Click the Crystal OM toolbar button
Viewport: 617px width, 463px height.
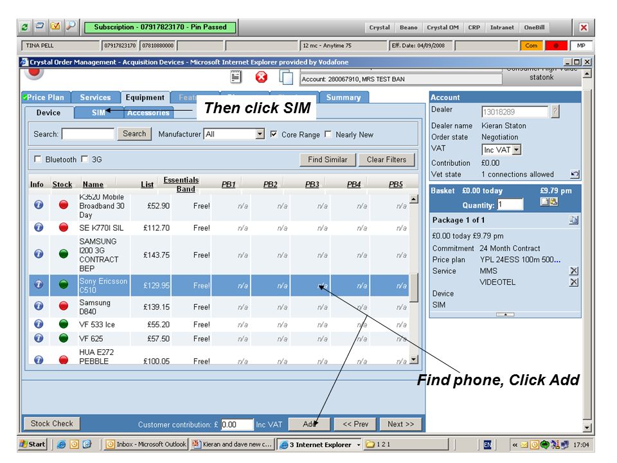pyautogui.click(x=443, y=27)
